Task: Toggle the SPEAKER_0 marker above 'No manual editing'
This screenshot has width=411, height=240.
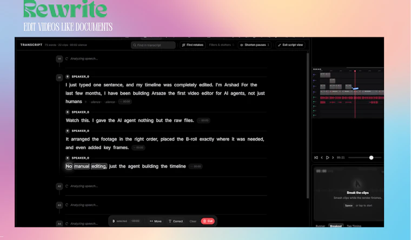Action: click(x=68, y=158)
